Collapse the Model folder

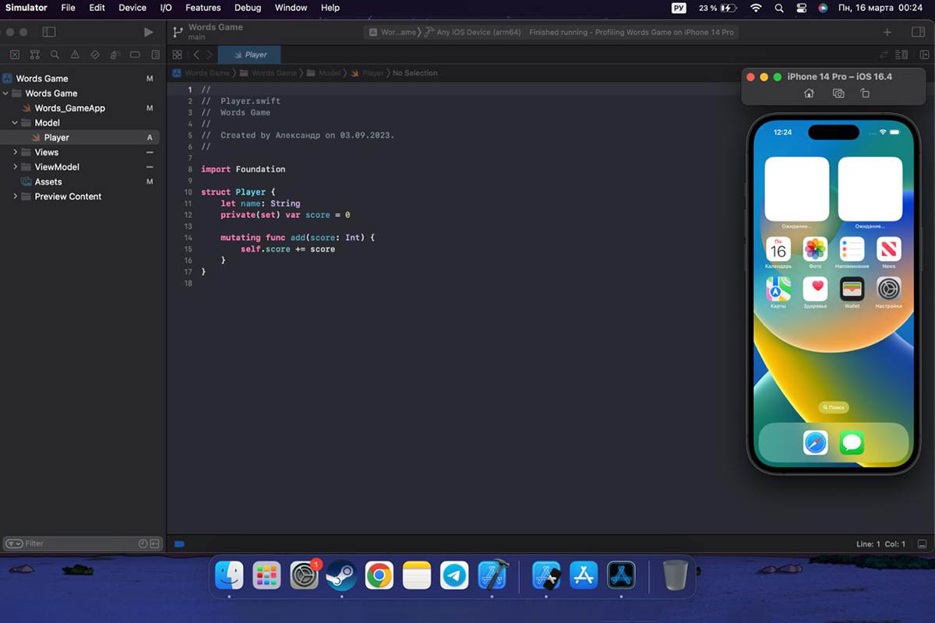(x=15, y=123)
